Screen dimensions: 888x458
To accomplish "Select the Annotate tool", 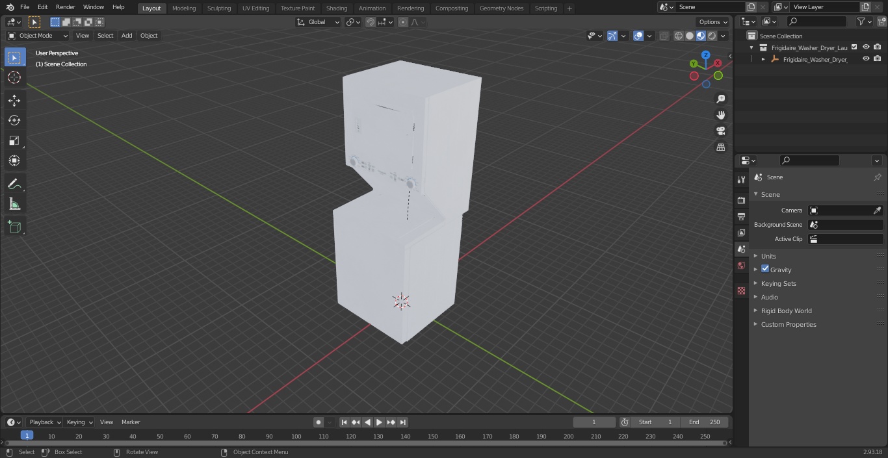I will [14, 184].
